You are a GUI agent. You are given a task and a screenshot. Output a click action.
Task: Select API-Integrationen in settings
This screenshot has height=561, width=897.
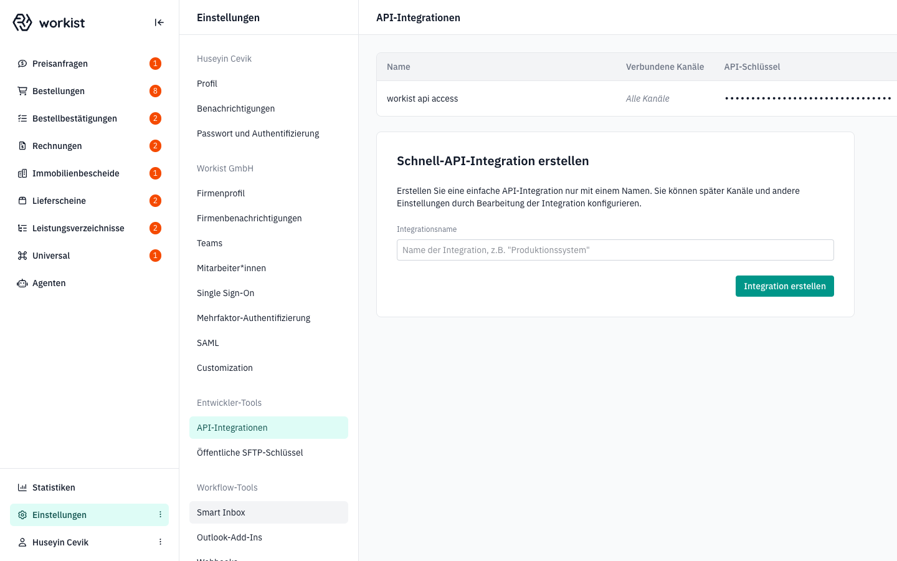(x=268, y=428)
